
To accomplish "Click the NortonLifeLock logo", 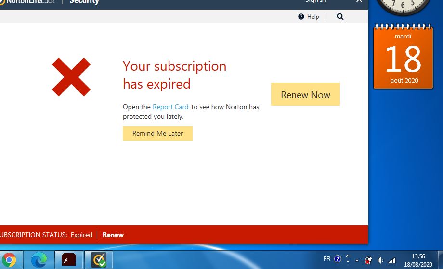I will point(27,1).
